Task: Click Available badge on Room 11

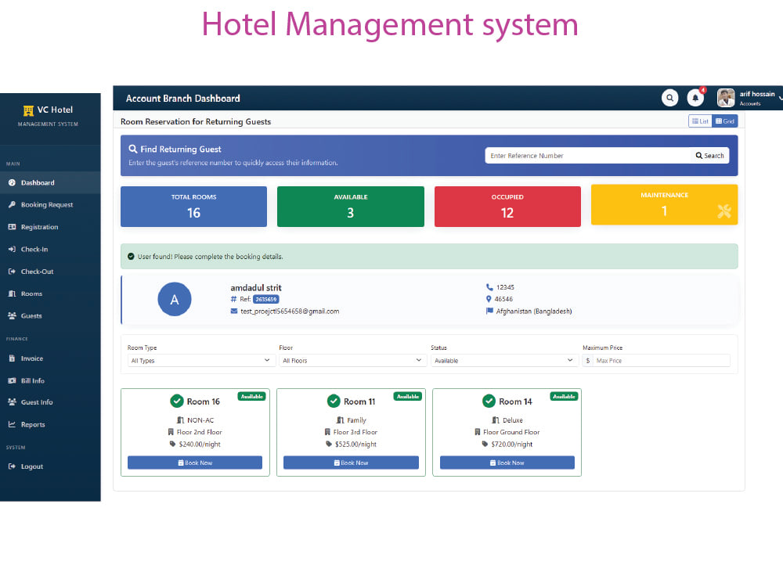Action: [408, 396]
